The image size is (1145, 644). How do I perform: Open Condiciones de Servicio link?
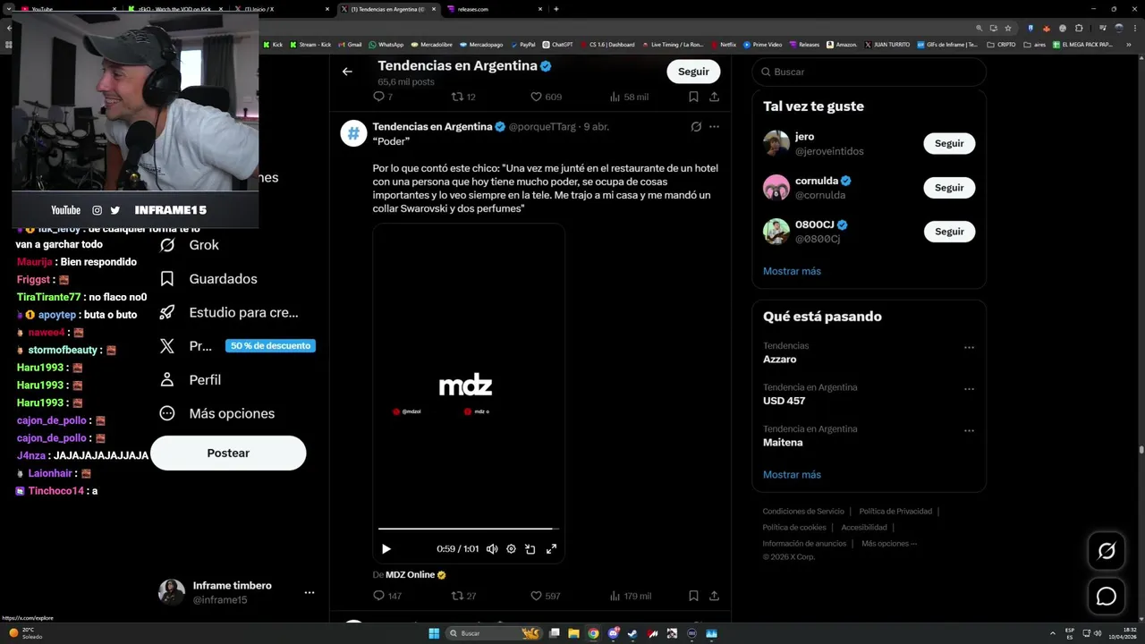(x=803, y=512)
